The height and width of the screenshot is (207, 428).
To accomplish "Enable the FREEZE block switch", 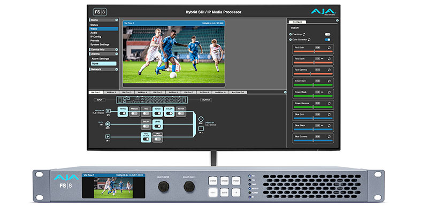I will pyautogui.click(x=134, y=113).
